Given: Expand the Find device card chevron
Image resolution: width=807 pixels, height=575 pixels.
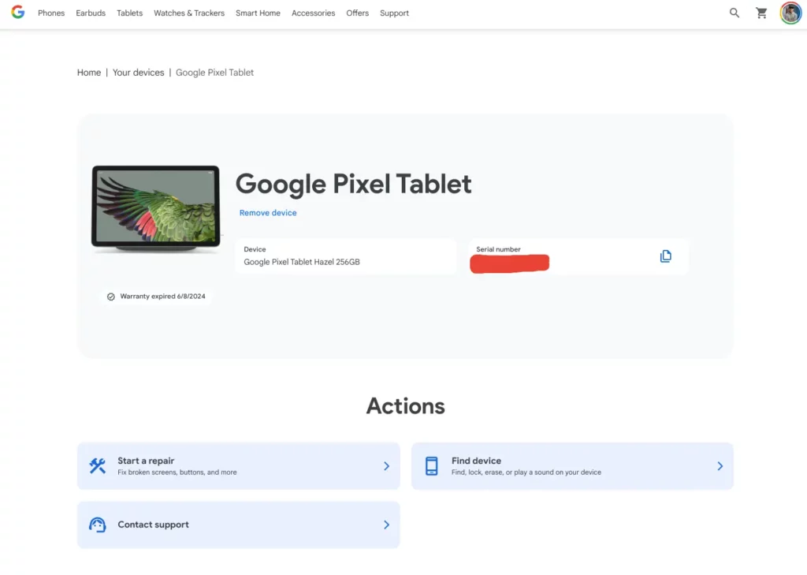Looking at the screenshot, I should 720,465.
